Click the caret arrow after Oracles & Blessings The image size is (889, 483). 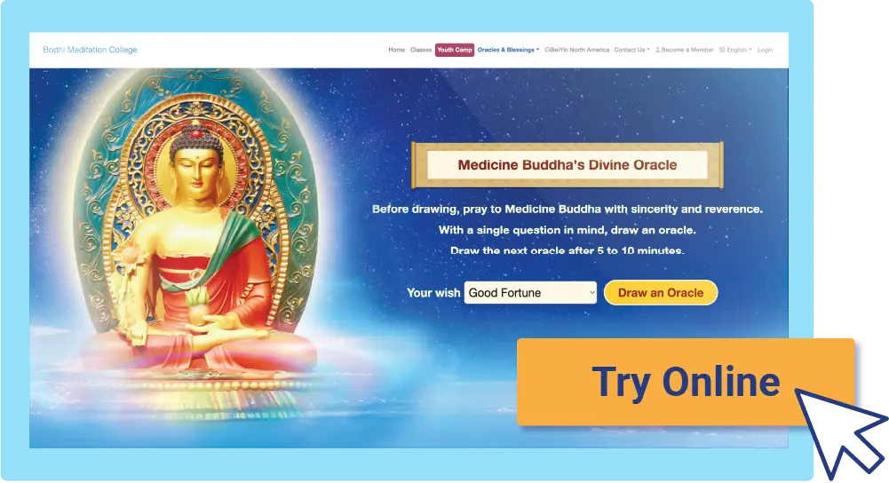tap(537, 50)
